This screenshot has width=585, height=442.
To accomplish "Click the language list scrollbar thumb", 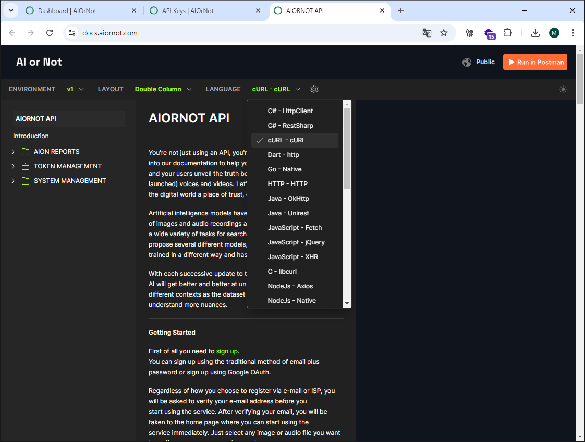I will (x=347, y=149).
